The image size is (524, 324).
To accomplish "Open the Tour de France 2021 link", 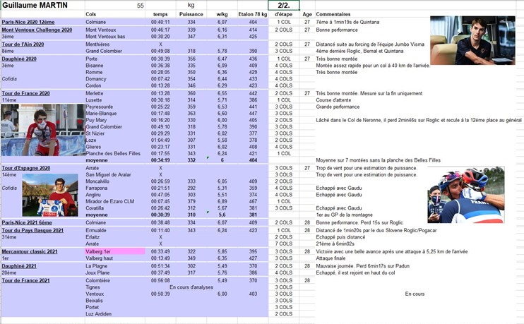I will (25, 280).
